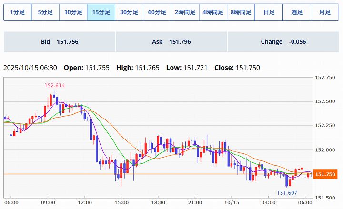343x209 pixels.
Task: Switch to daily 日足 chart
Action: click(x=269, y=12)
